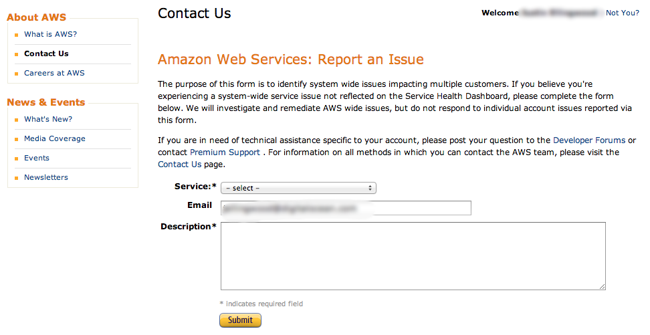Open the Newsletters link

click(x=46, y=177)
